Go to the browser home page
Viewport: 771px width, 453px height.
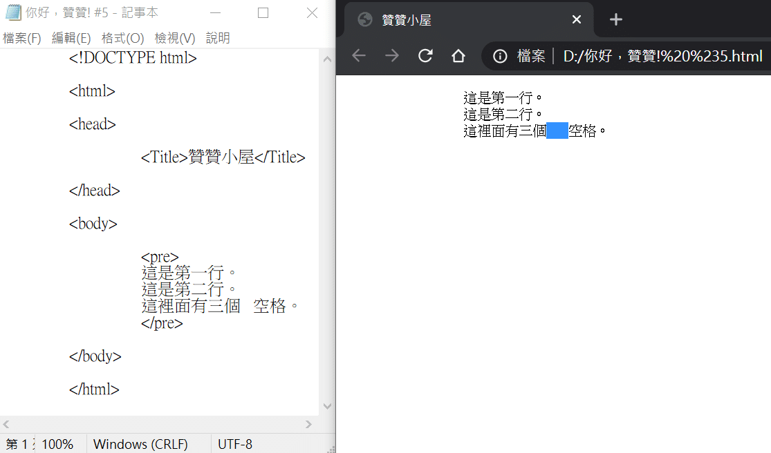[x=458, y=56]
